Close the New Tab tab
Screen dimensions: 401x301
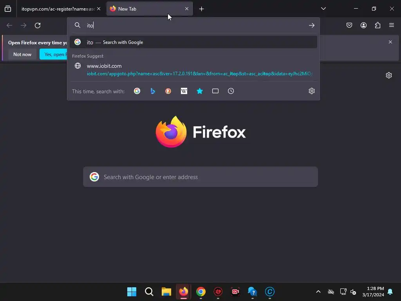[187, 9]
